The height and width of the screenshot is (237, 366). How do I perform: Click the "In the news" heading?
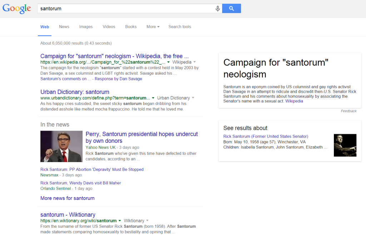[x=55, y=125]
